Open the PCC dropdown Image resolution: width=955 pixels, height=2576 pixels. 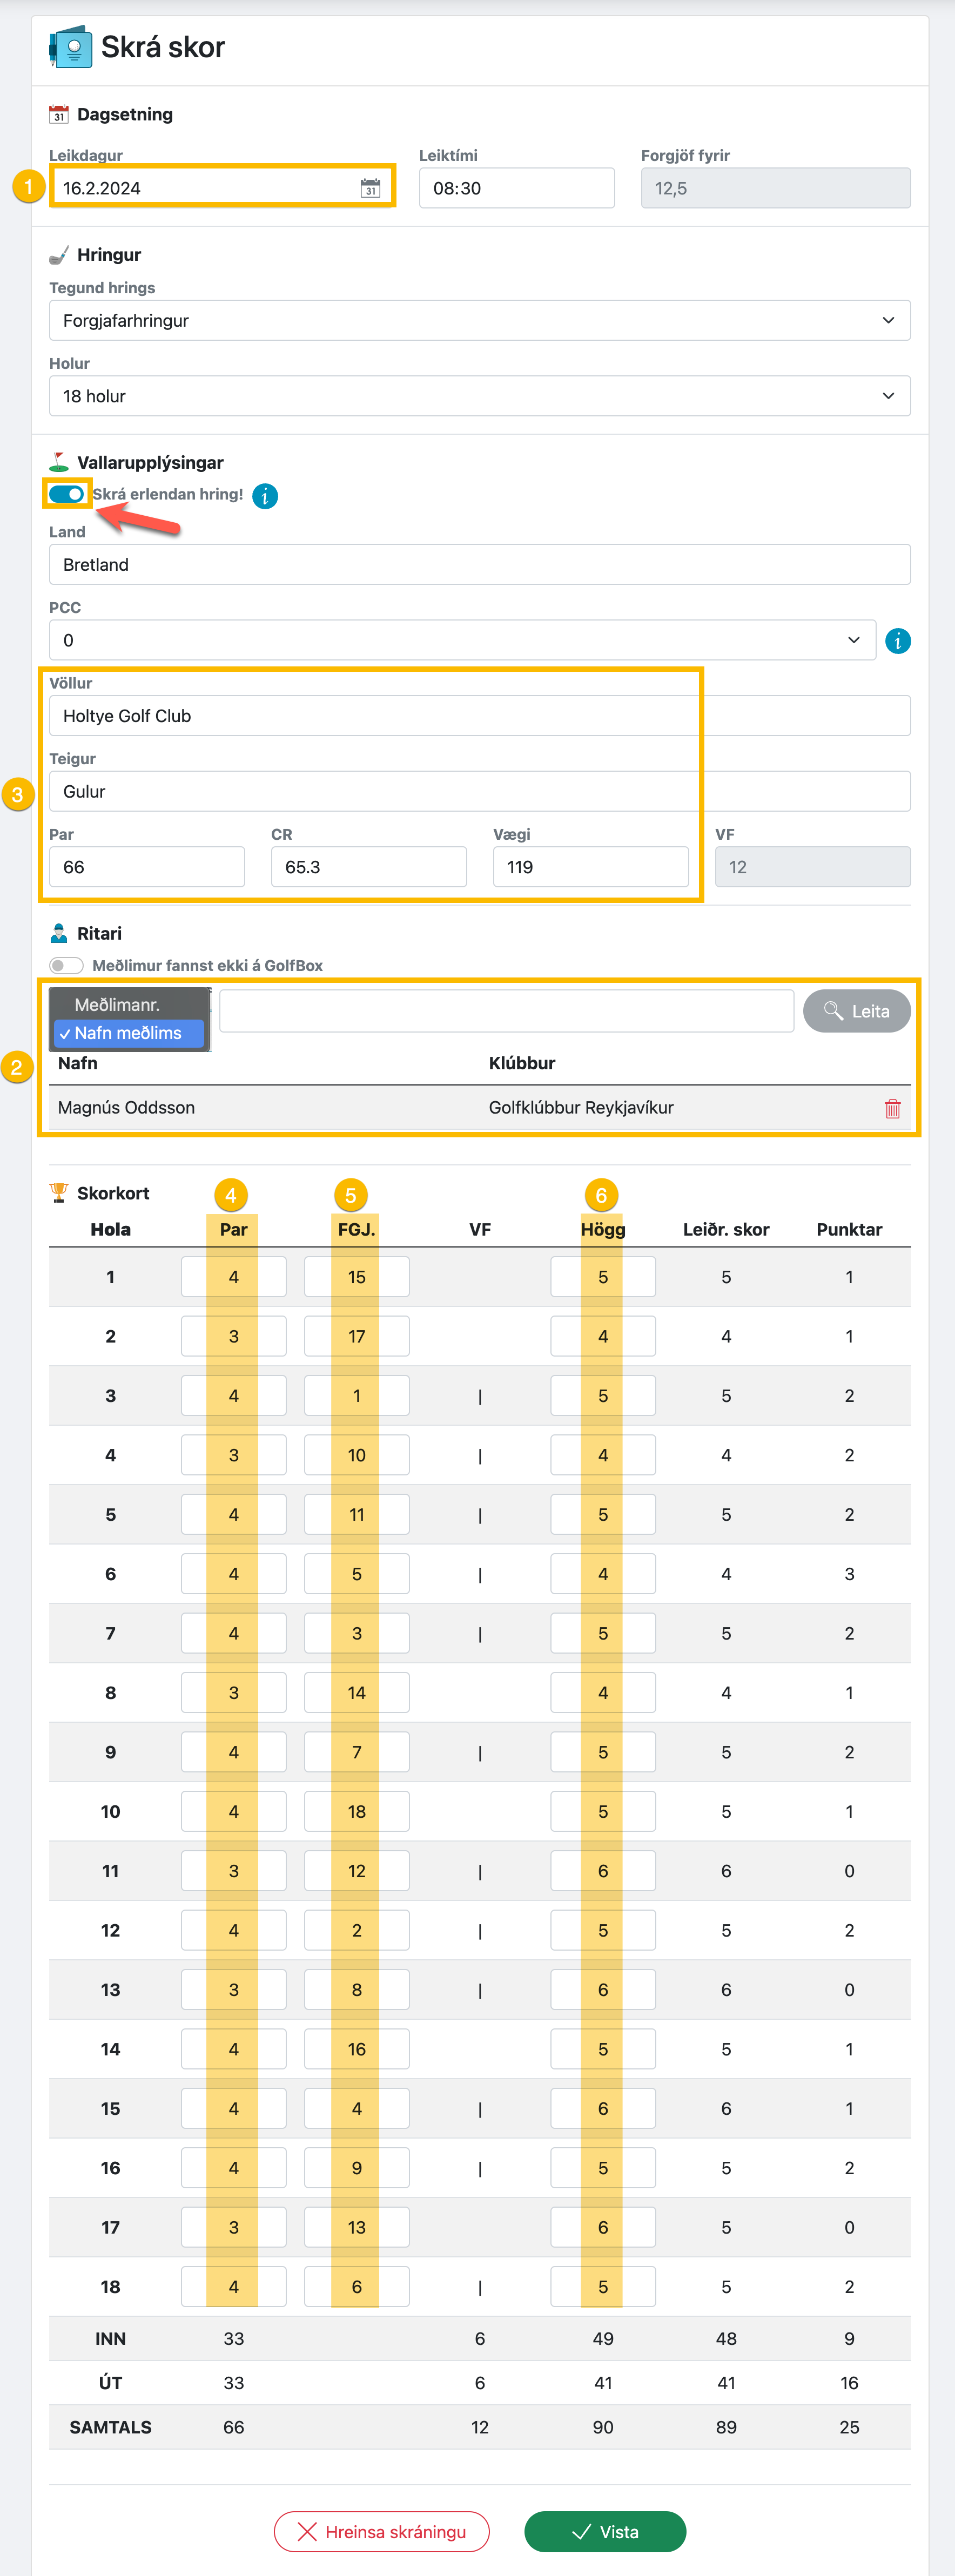462,640
